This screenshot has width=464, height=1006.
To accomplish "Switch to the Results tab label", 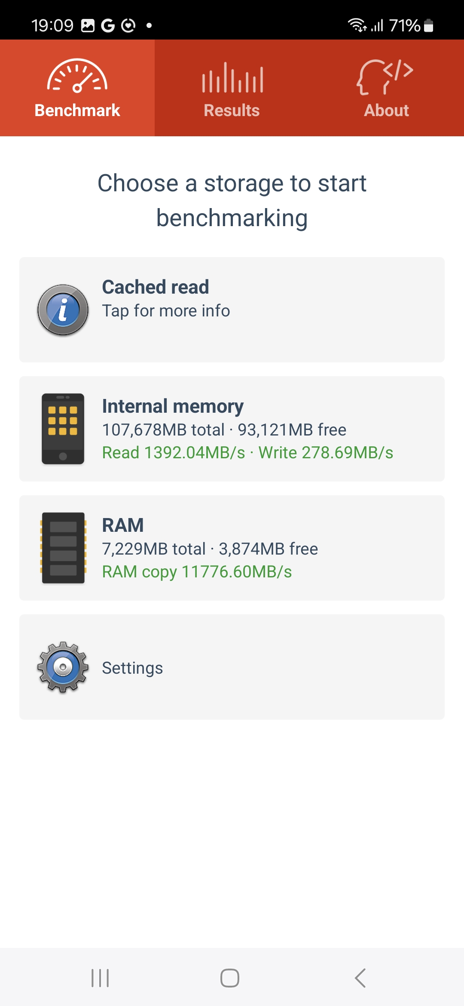I will pyautogui.click(x=232, y=110).
